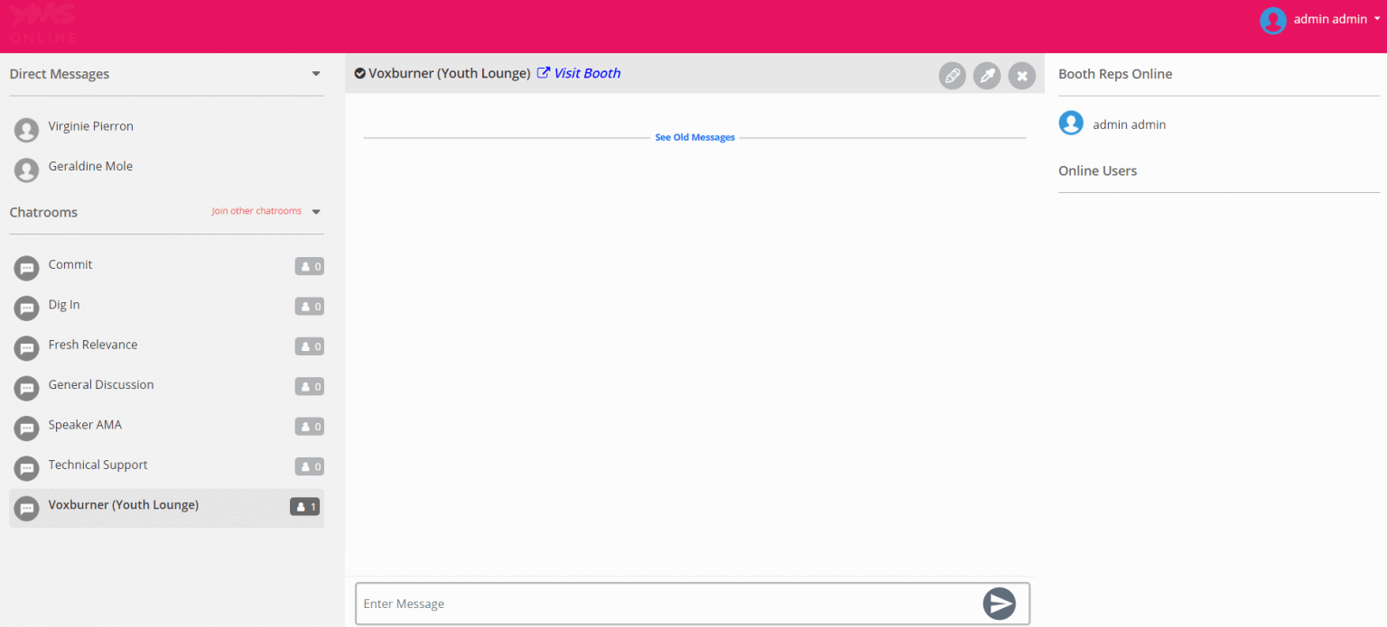
Task: Click the checkmark beside Voxburner chatroom title
Action: (359, 73)
